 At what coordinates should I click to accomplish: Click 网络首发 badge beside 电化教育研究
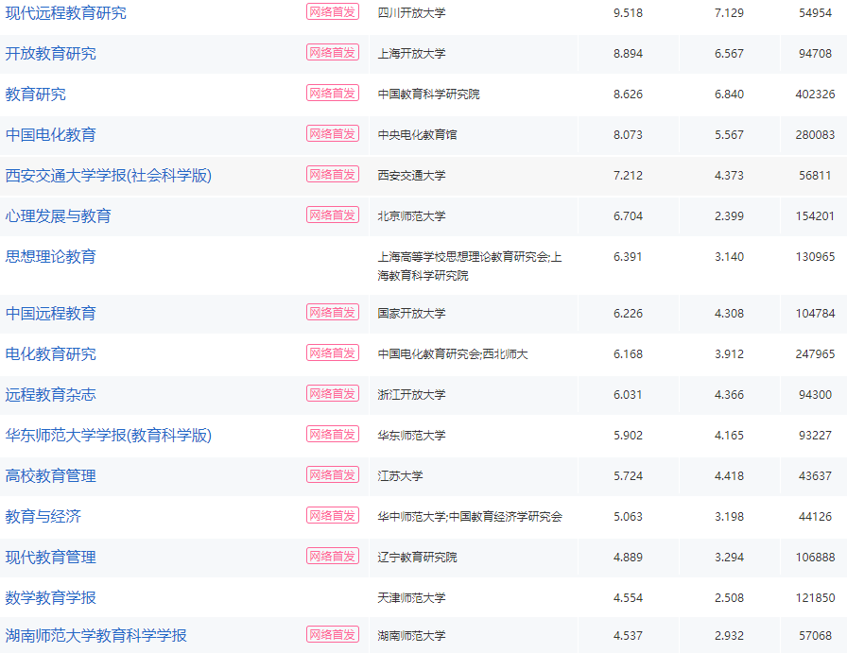point(333,352)
